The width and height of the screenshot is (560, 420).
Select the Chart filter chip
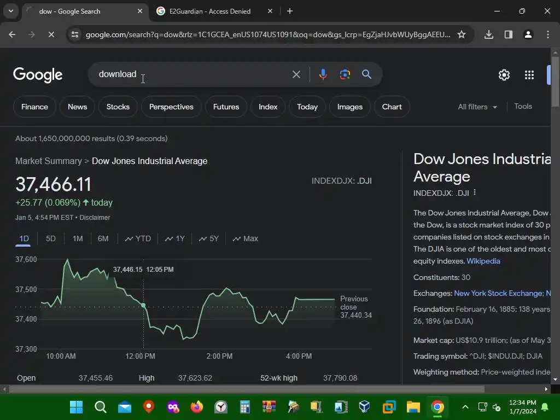tap(392, 107)
